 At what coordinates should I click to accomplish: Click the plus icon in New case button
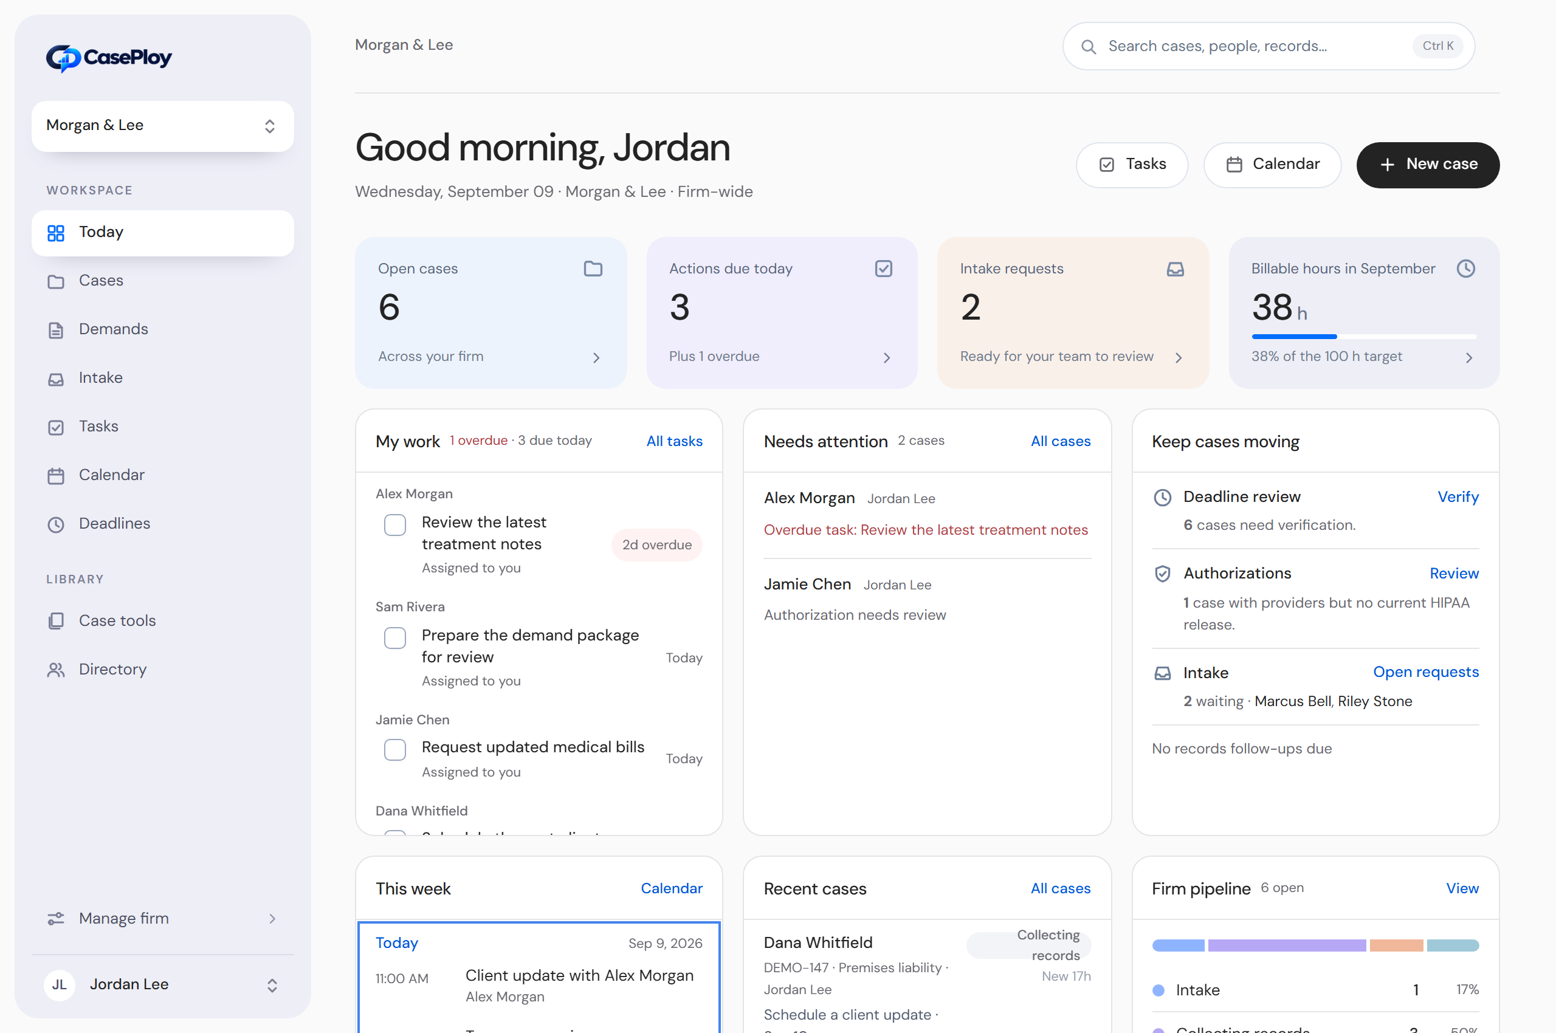click(x=1386, y=165)
